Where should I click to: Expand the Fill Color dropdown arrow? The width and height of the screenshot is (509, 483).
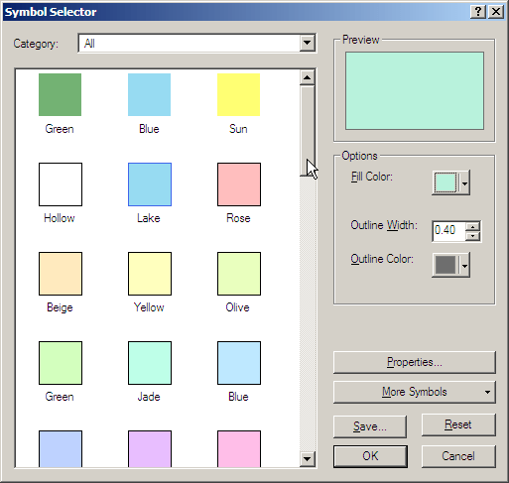tap(464, 182)
